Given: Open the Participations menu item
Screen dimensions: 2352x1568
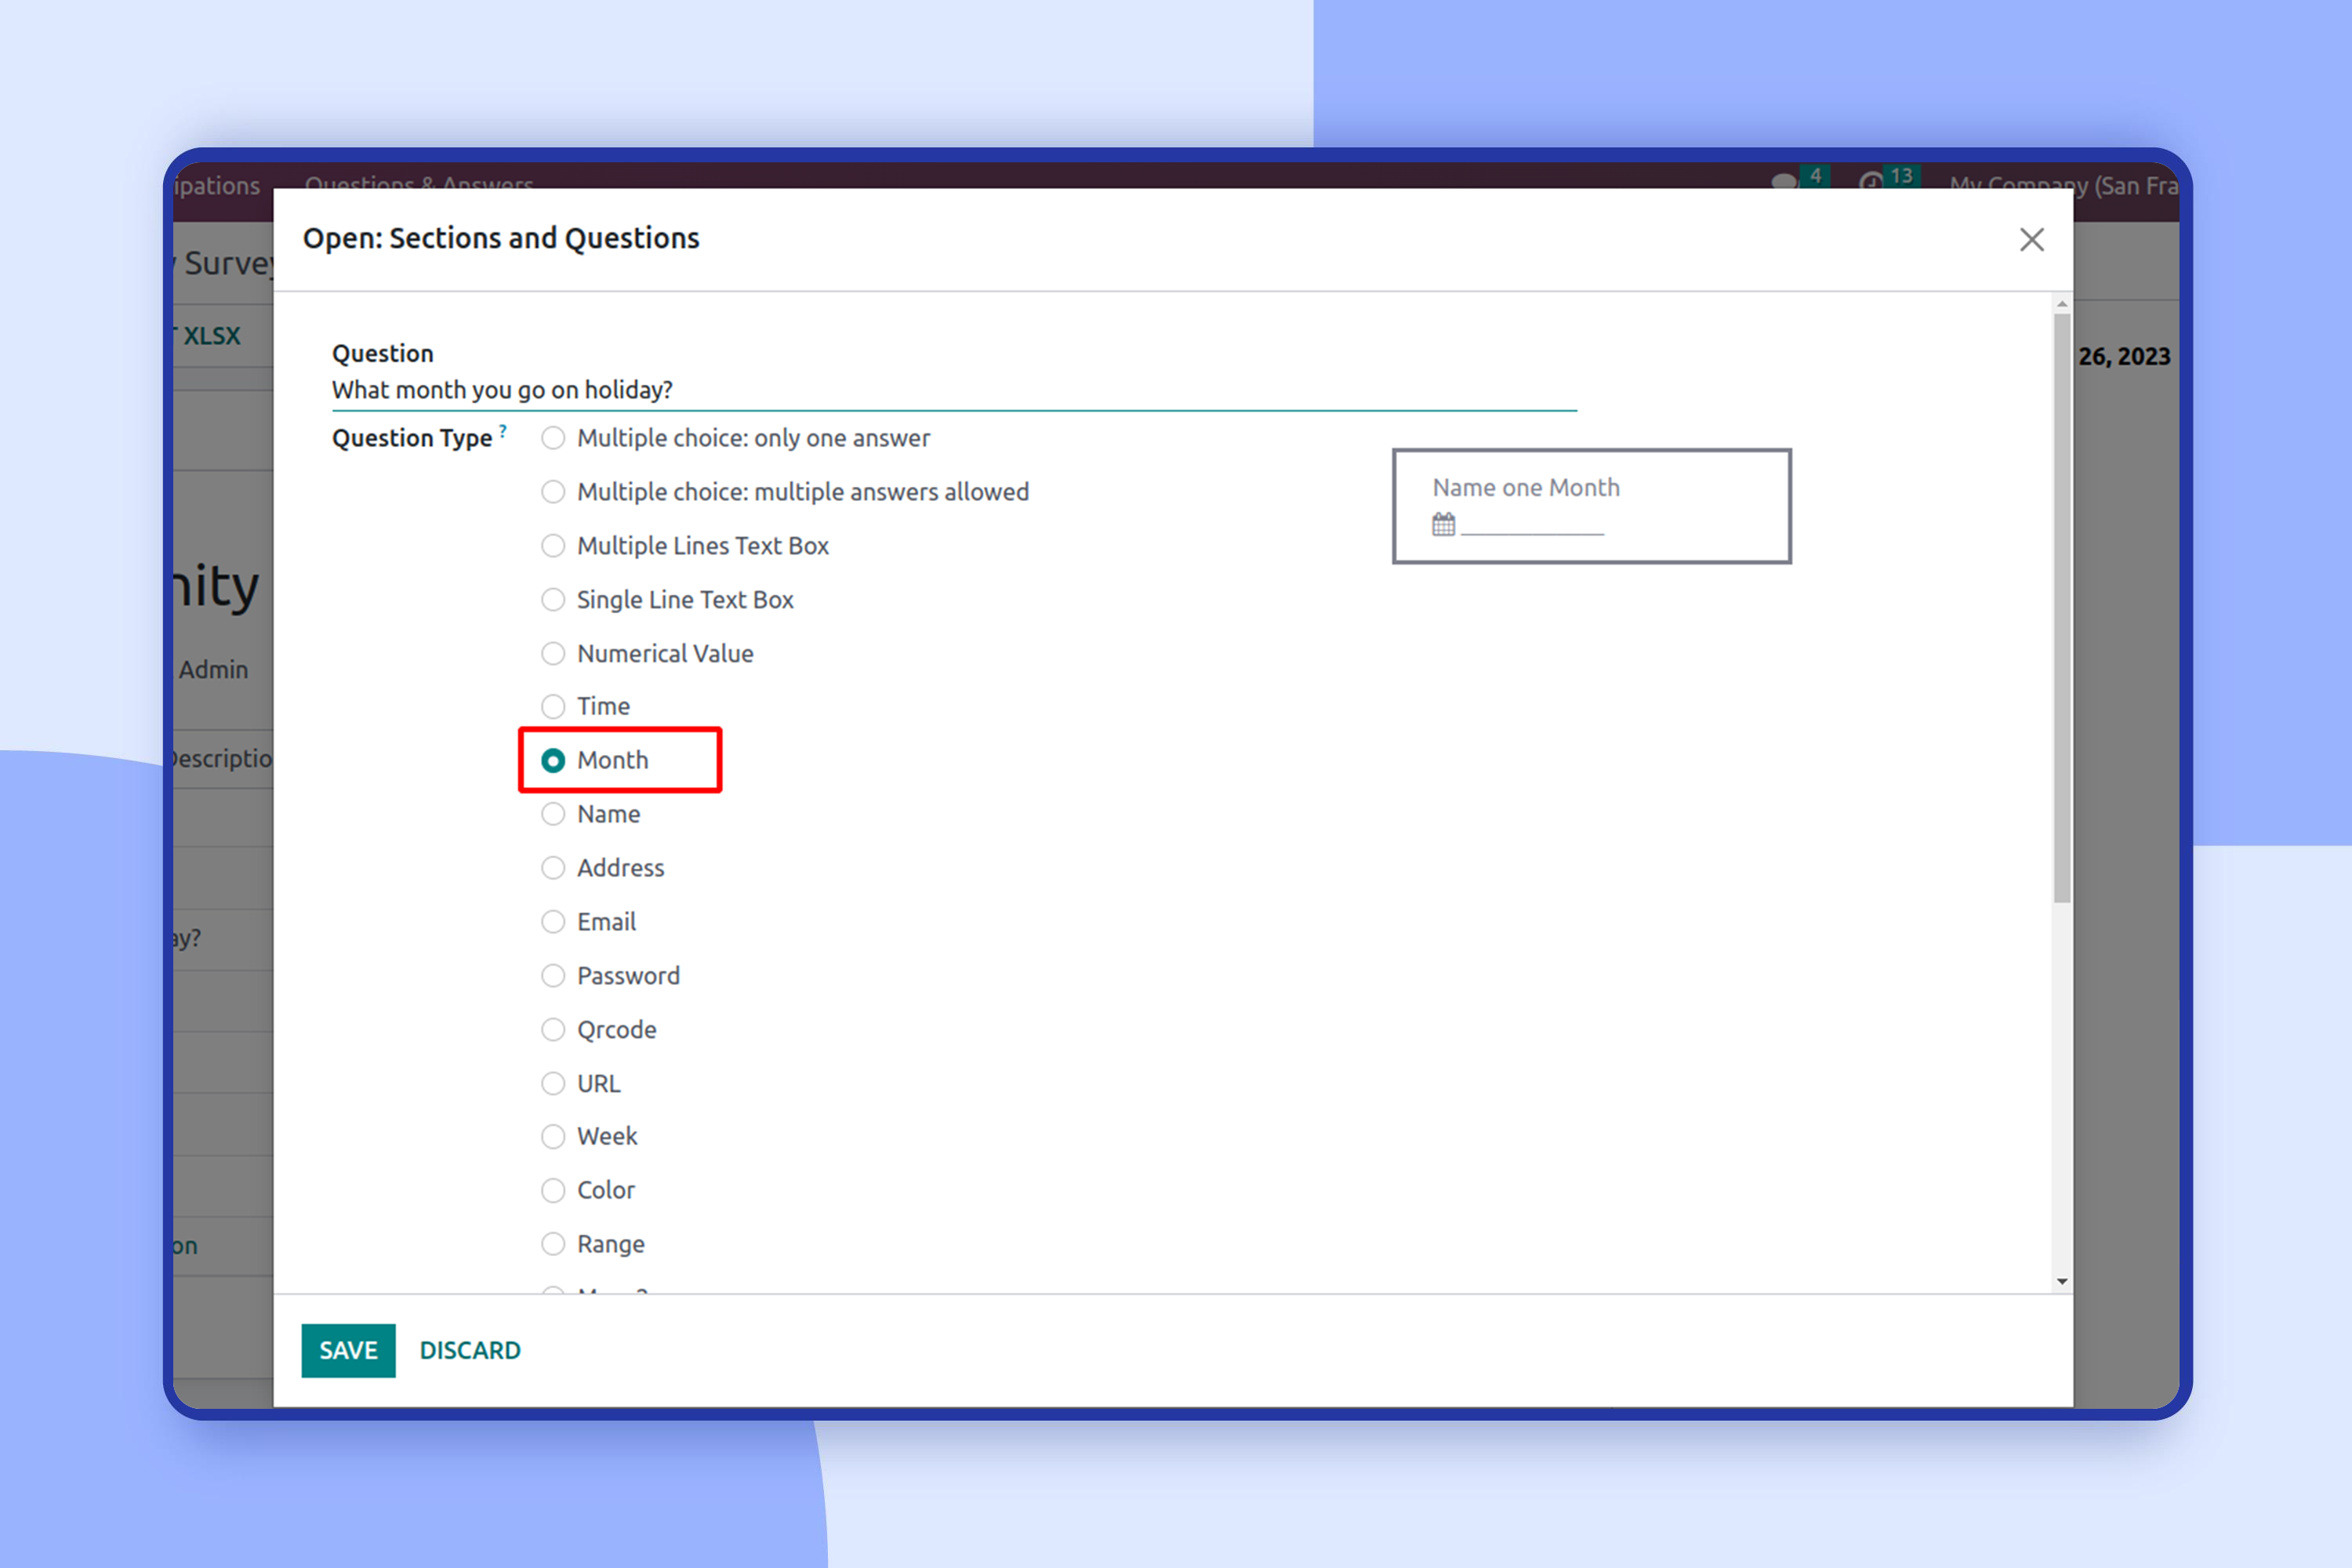Looking at the screenshot, I should click(217, 185).
